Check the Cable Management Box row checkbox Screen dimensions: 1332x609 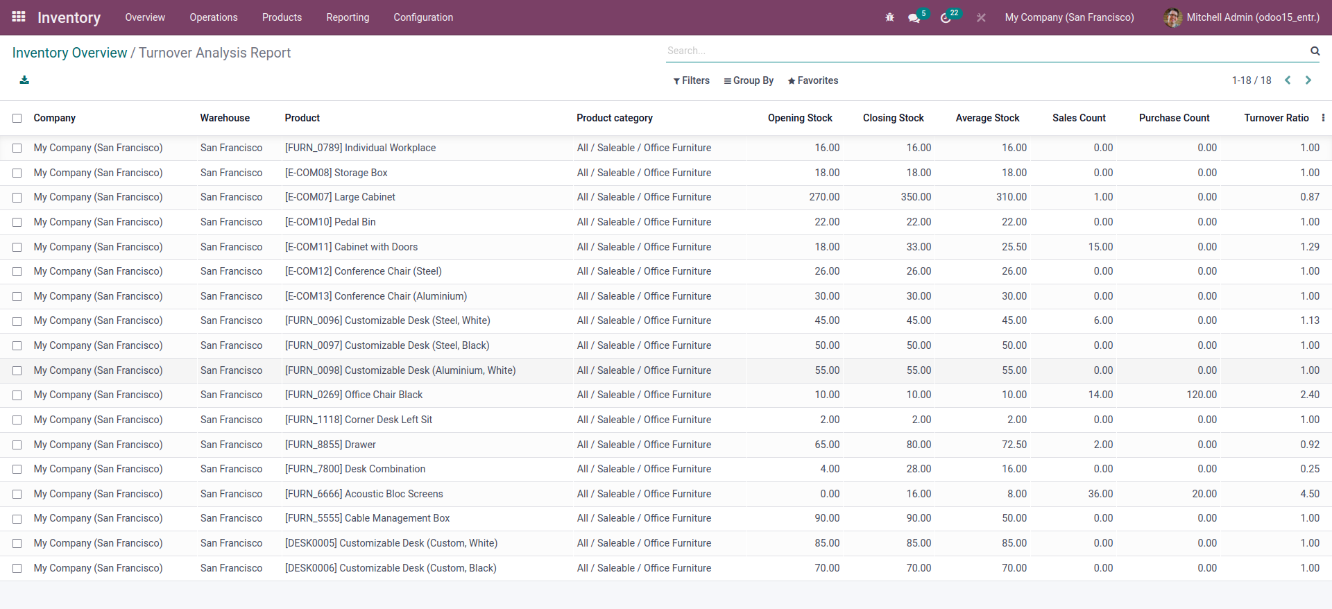pos(17,519)
